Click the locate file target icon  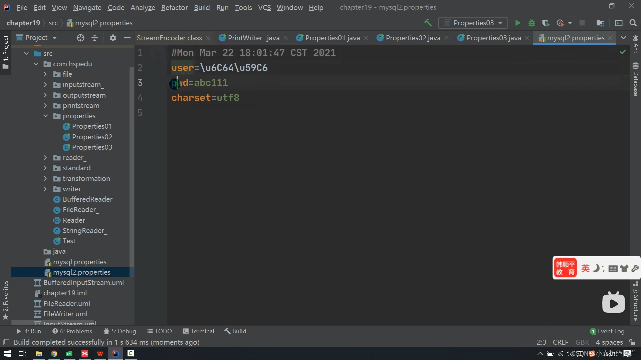tap(80, 38)
